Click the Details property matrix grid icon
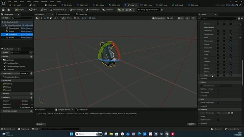This screenshot has height=137, width=244. coord(239,19)
